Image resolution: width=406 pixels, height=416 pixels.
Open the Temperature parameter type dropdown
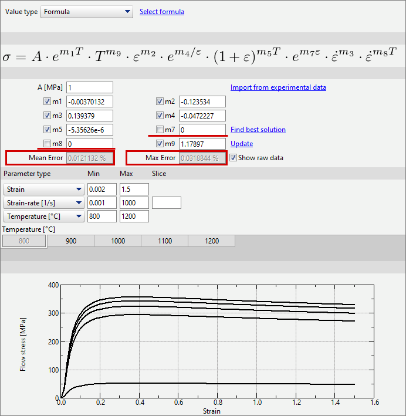tap(44, 217)
